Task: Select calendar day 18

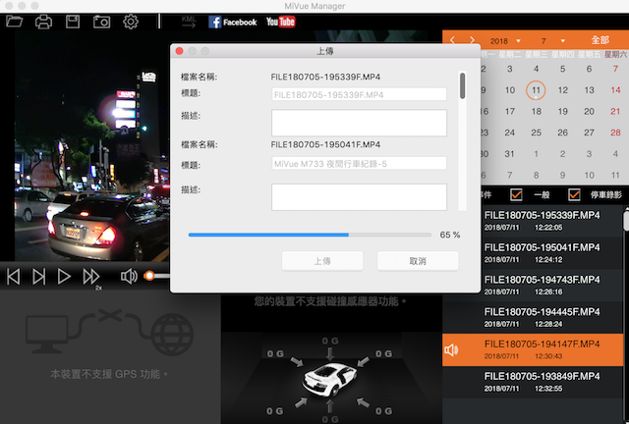Action: tap(537, 112)
